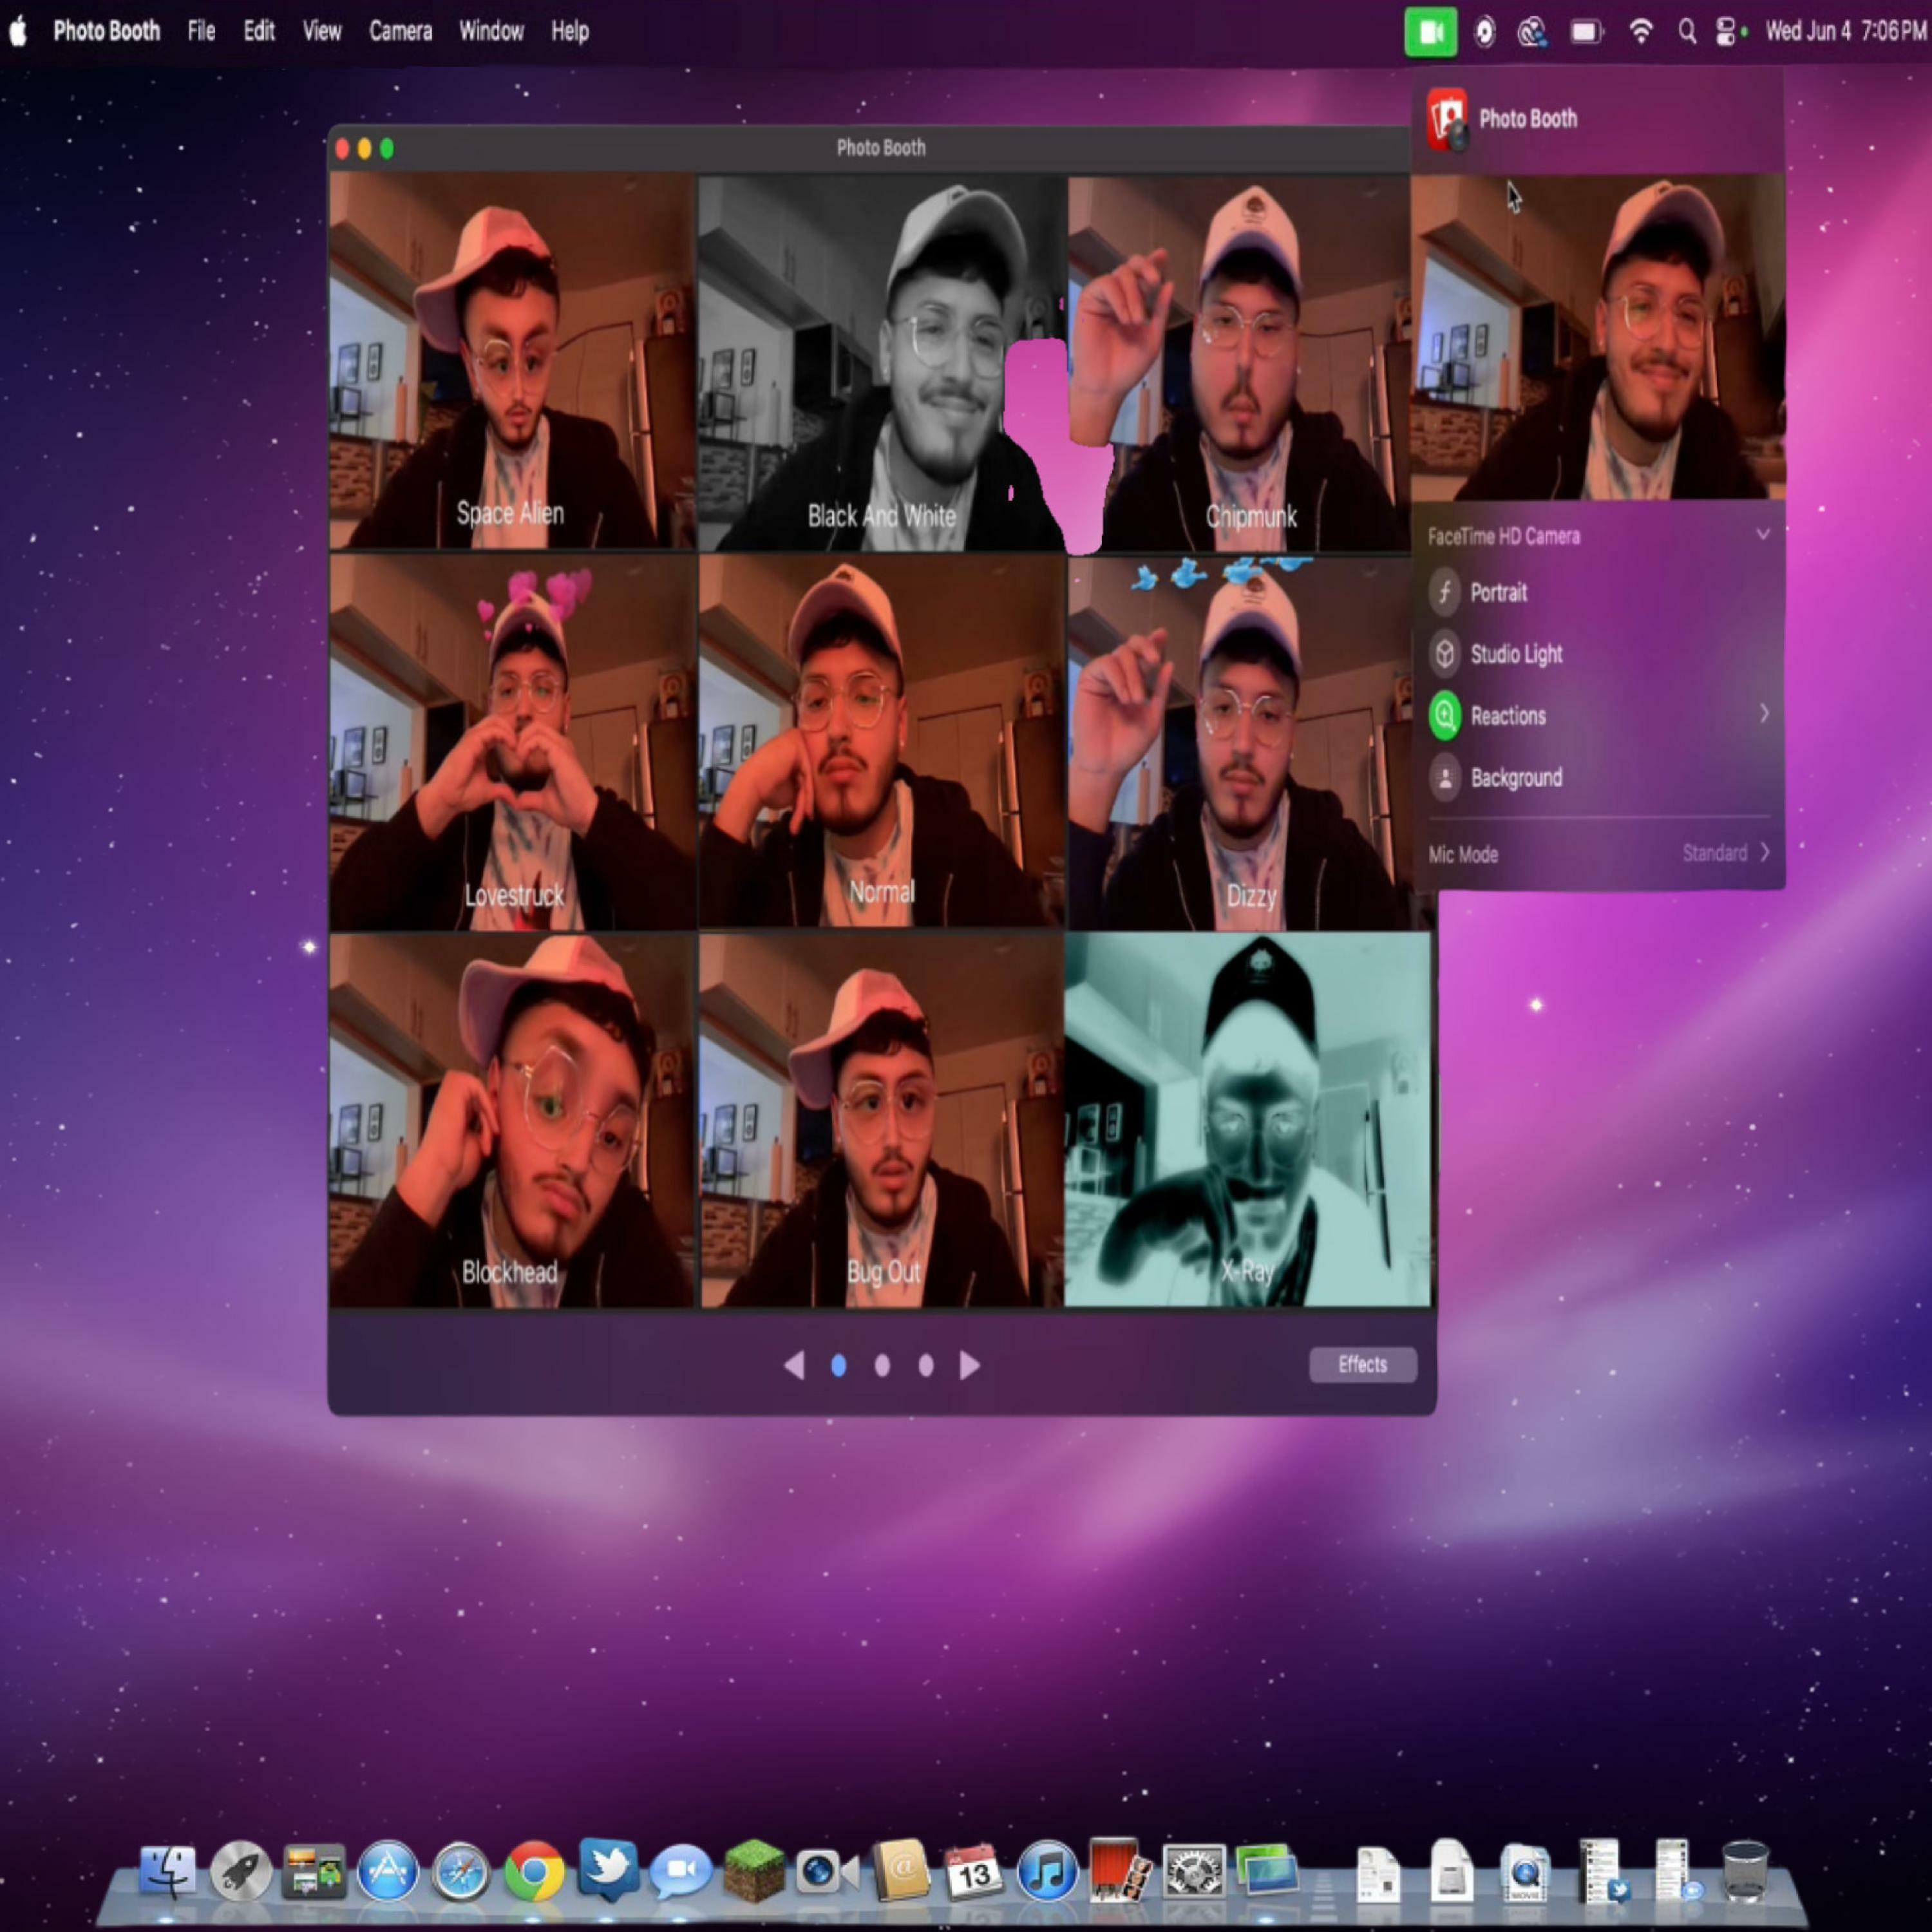Viewport: 1932px width, 1932px height.
Task: Open the View menu
Action: 321,32
